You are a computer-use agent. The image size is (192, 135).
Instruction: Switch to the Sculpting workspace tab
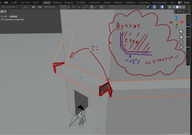(69, 3)
